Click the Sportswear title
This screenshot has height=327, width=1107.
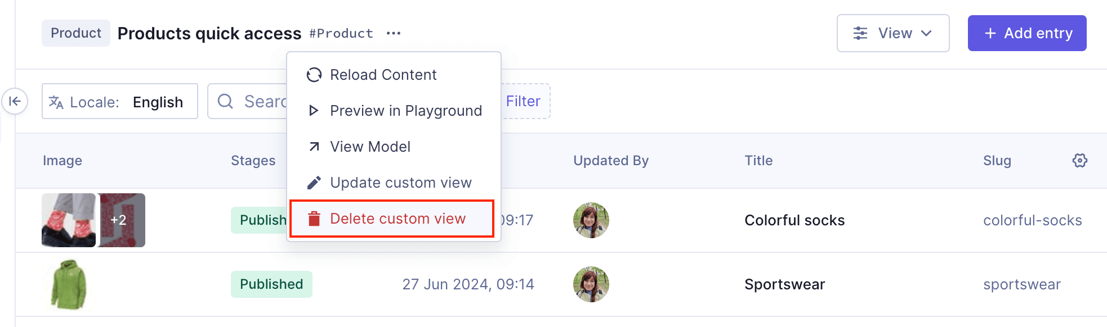[x=784, y=284]
